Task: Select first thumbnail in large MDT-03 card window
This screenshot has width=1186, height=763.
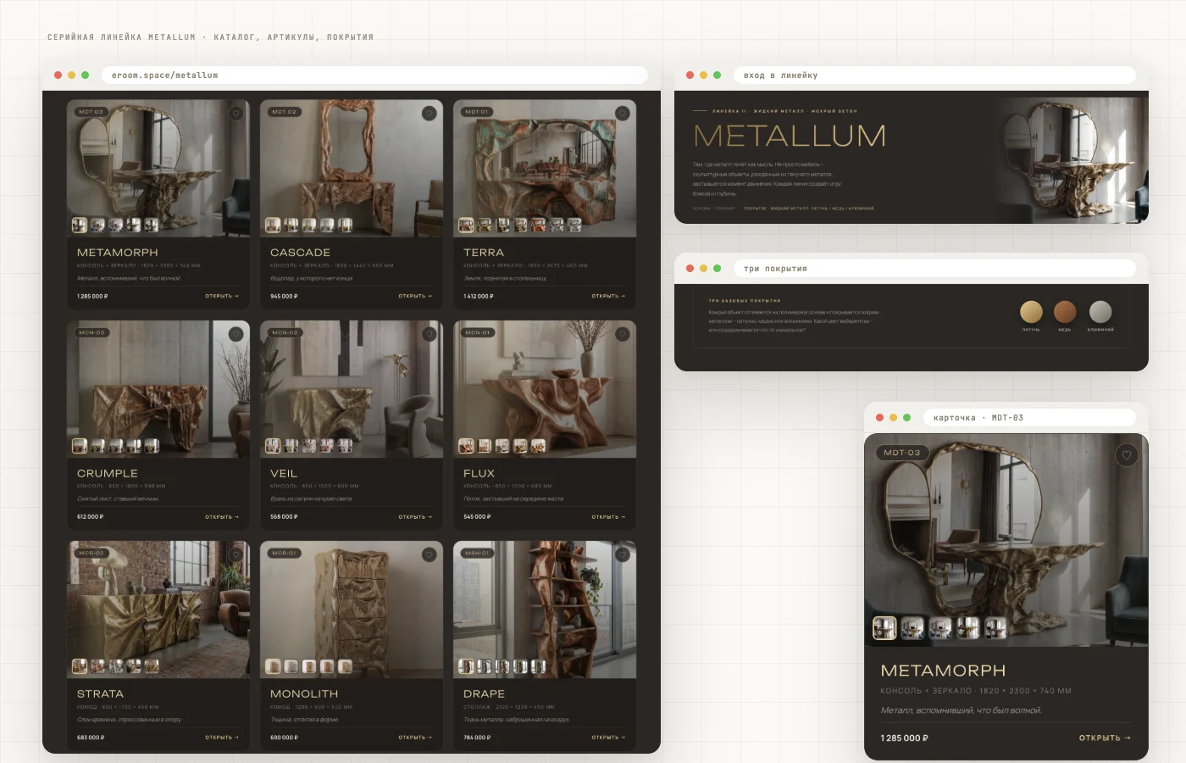Action: click(884, 627)
